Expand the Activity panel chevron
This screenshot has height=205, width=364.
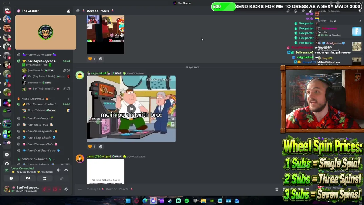(x=360, y=21)
